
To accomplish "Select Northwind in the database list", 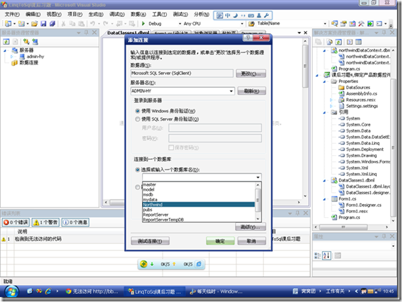I will 198,205.
